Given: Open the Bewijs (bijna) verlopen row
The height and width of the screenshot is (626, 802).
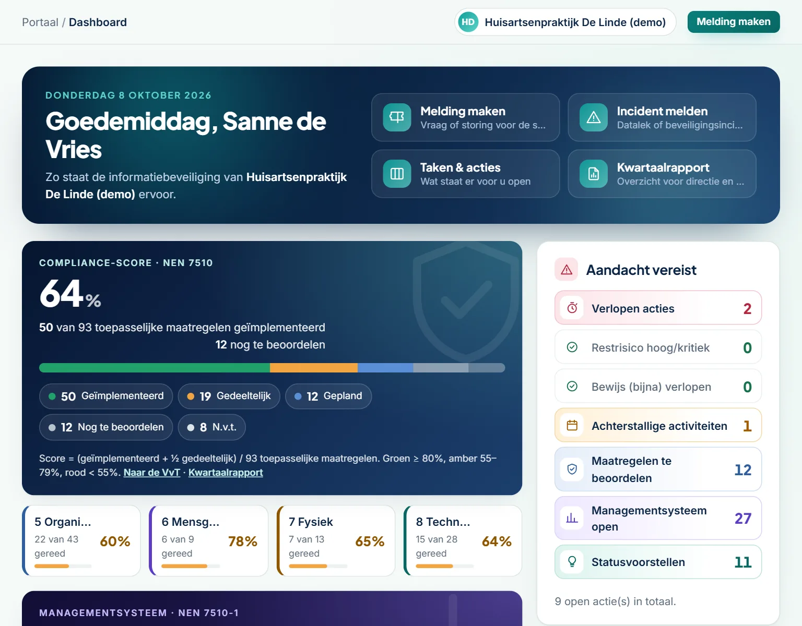Looking at the screenshot, I should point(658,386).
